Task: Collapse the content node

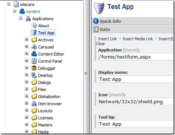Action: [x=15, y=11]
